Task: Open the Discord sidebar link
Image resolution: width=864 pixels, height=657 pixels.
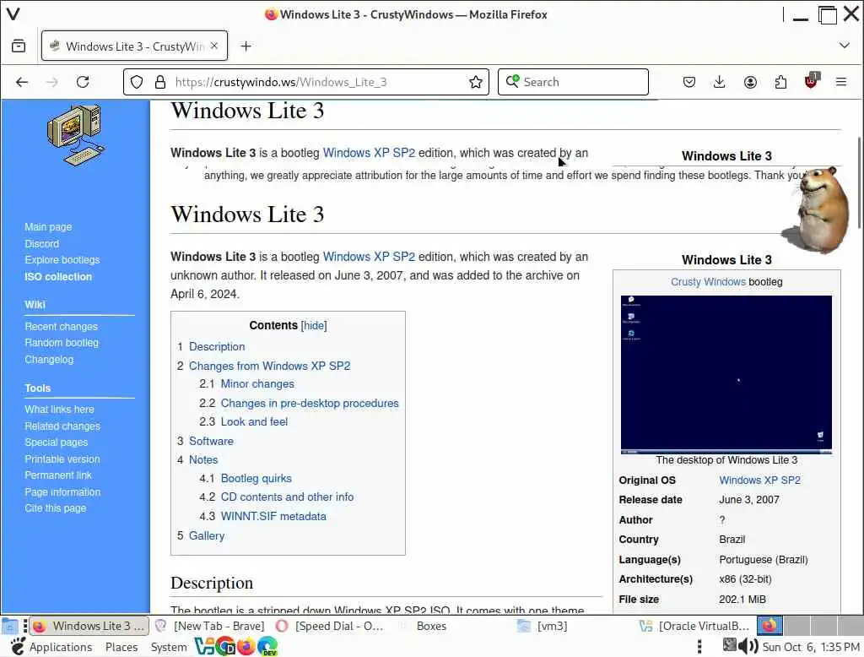Action: (41, 243)
